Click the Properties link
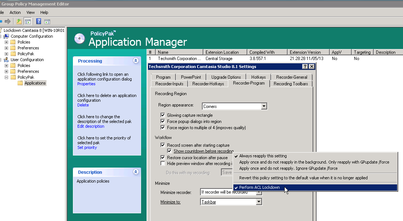The width and height of the screenshot is (403, 221). pos(86,84)
